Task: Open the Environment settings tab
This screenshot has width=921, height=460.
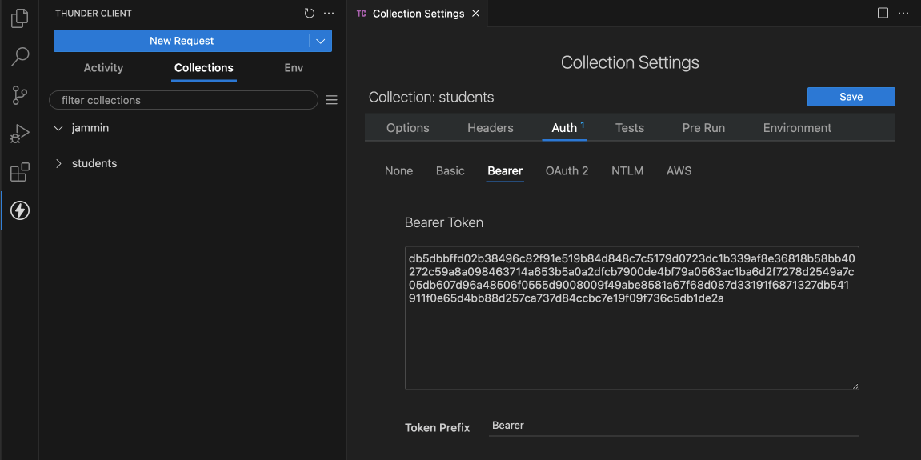Action: click(x=797, y=127)
